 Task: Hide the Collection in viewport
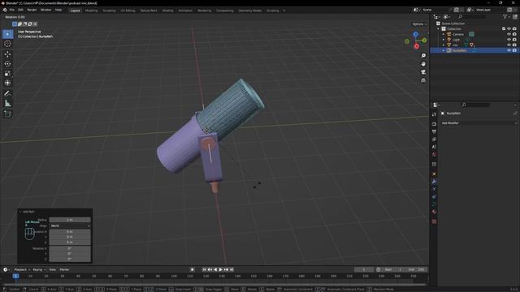pos(509,29)
